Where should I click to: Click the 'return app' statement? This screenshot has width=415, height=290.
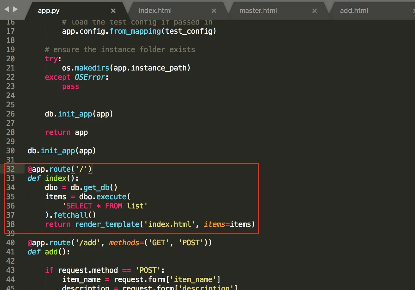(x=66, y=132)
